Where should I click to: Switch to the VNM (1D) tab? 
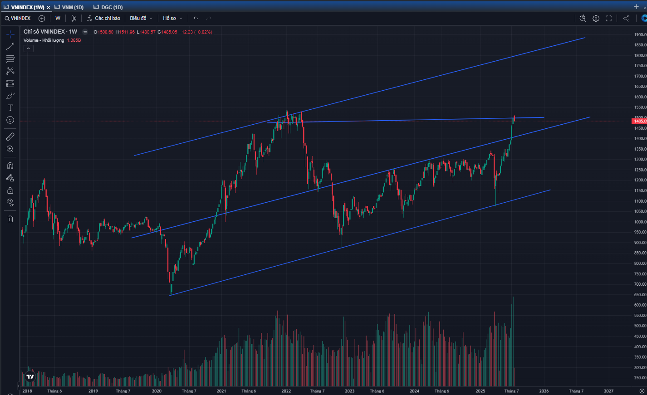69,7
